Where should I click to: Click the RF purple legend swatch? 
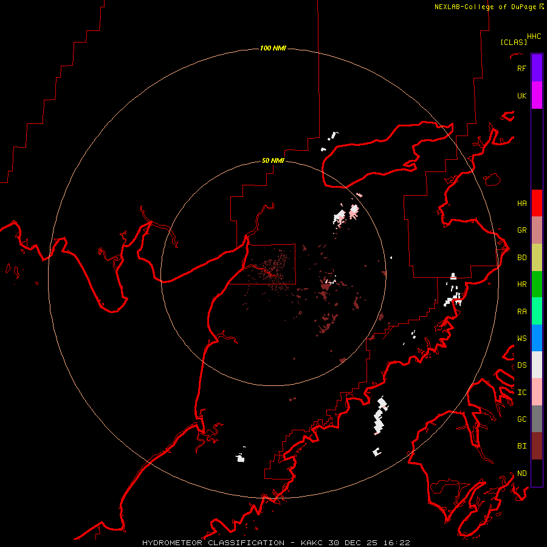(x=537, y=68)
